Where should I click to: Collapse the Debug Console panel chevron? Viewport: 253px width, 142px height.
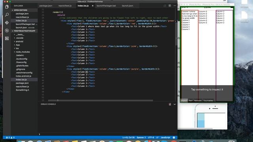175,104
